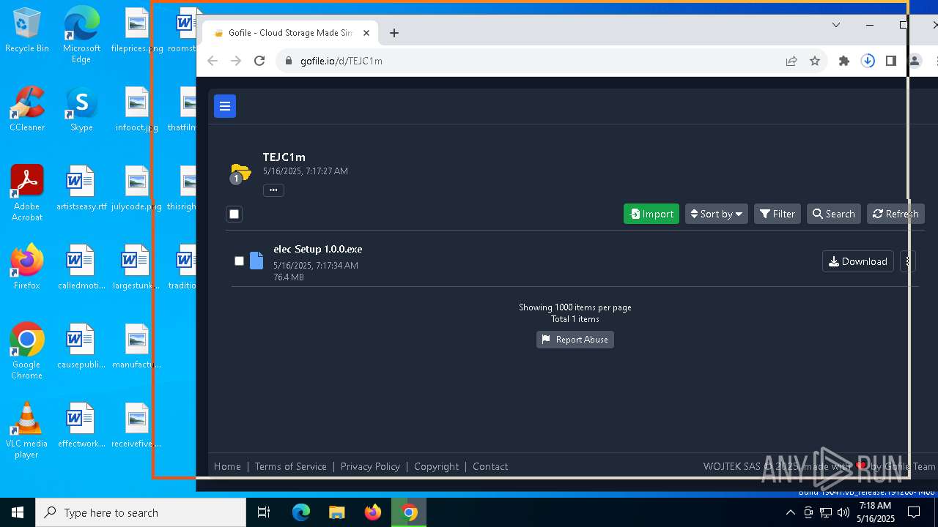Select Google Chrome desktop shortcut

pos(27,351)
